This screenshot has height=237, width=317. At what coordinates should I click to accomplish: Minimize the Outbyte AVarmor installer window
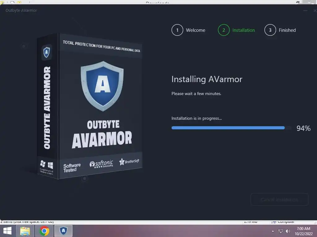tap(305, 10)
